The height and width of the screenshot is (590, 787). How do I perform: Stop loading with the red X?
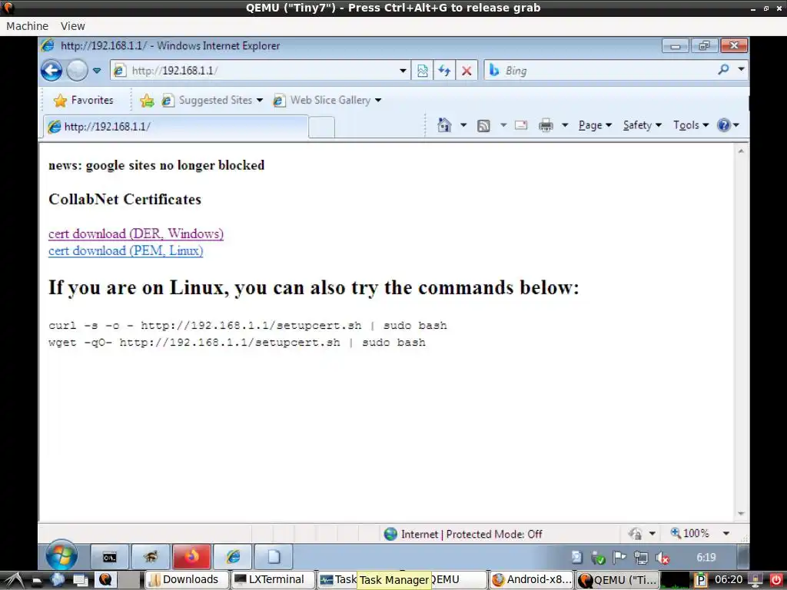click(x=467, y=71)
